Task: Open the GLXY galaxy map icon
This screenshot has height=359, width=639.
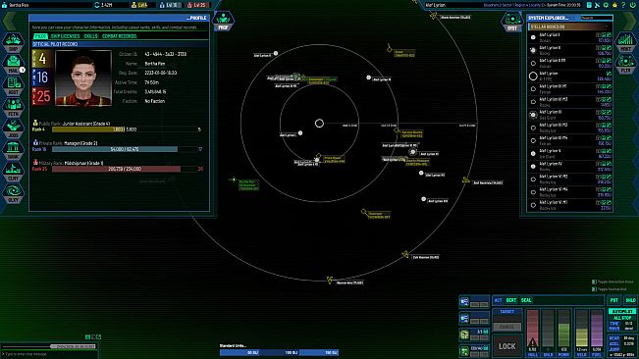Action: [13, 194]
